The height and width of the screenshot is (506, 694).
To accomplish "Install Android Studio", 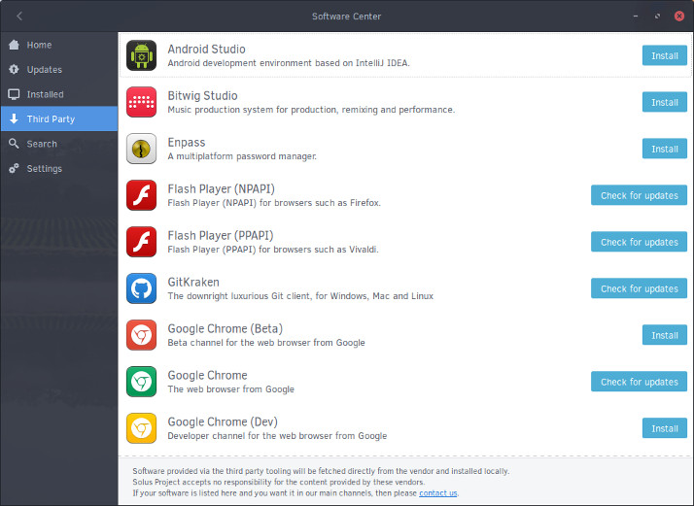I will [x=664, y=55].
